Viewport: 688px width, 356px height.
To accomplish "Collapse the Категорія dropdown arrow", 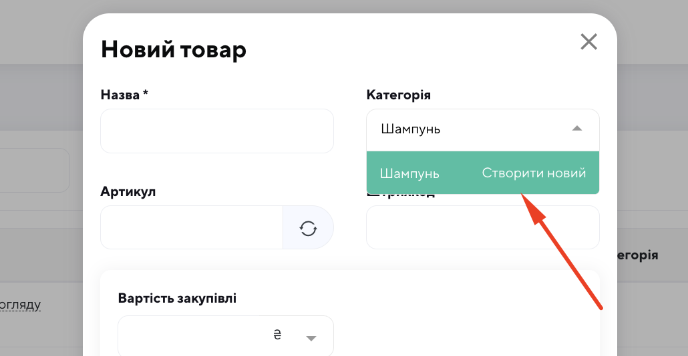I will pyautogui.click(x=578, y=129).
